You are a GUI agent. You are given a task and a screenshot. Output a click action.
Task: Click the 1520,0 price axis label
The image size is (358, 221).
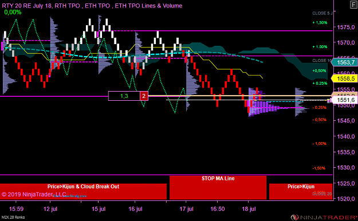[x=346, y=199]
